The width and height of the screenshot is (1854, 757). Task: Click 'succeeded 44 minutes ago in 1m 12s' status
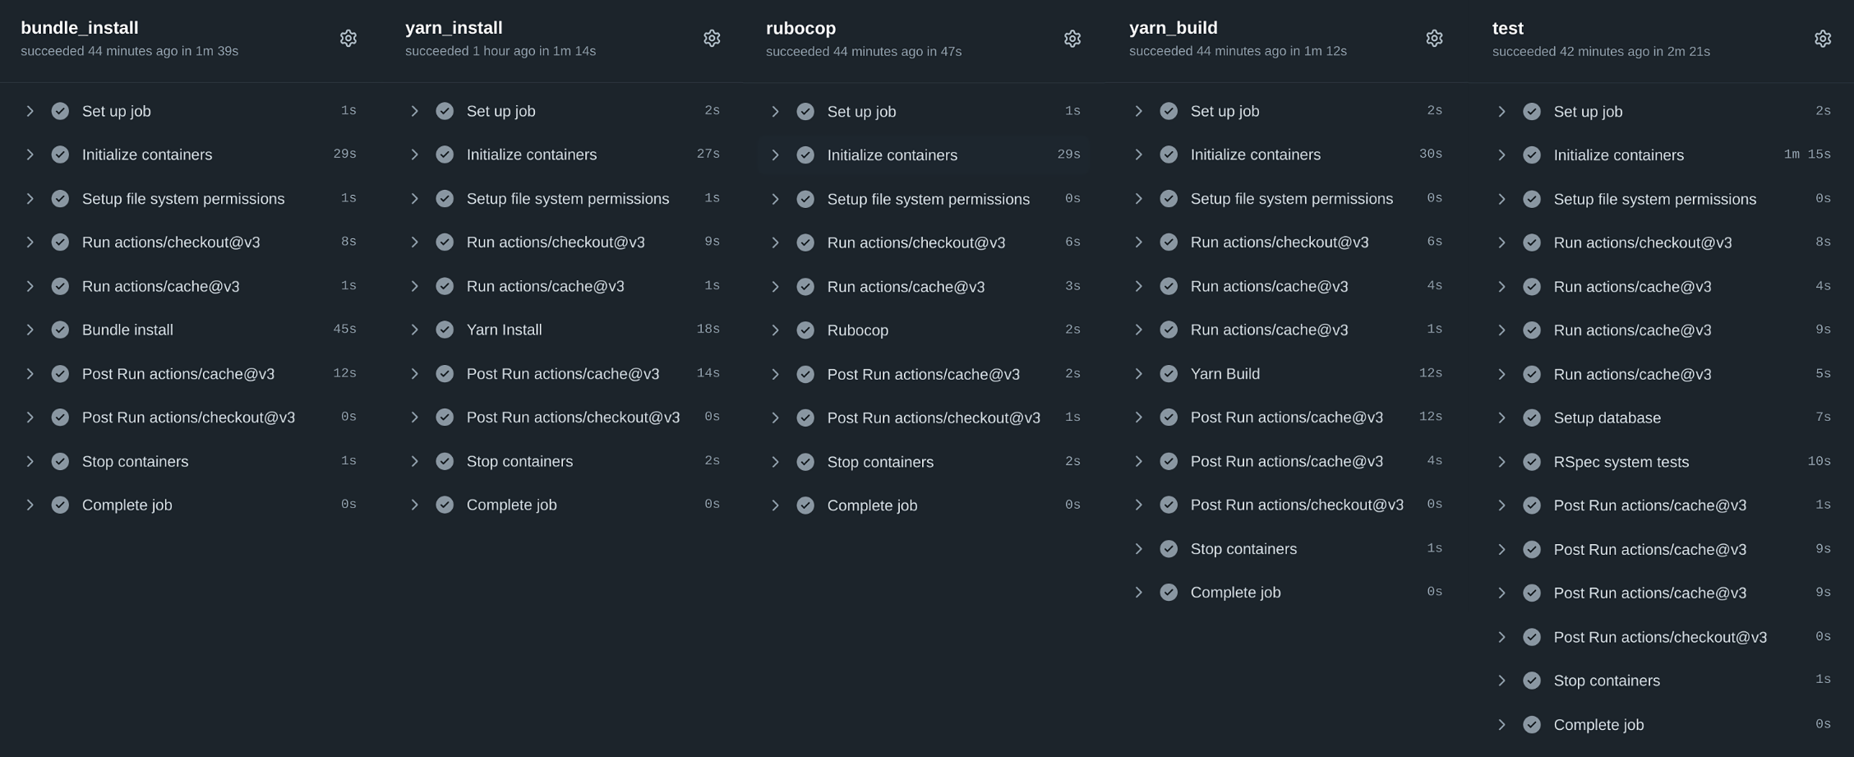(1238, 51)
